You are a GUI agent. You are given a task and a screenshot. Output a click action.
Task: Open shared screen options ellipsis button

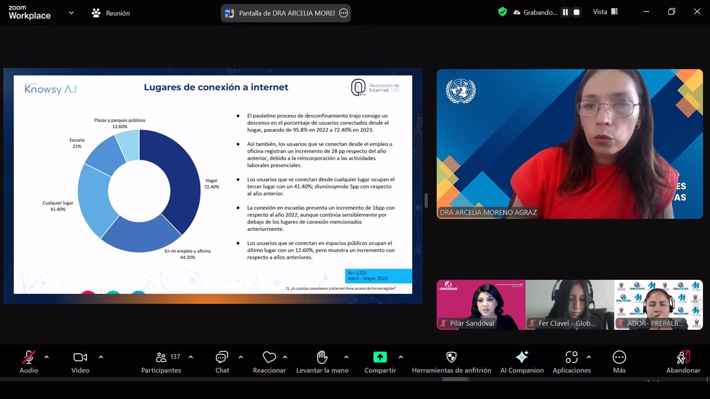coord(343,13)
